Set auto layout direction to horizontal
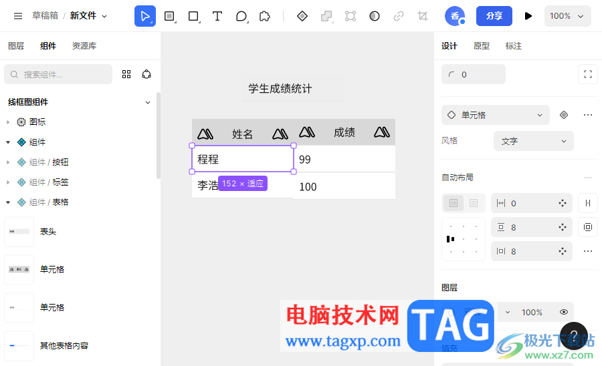Screen dimensions: 602x366 tap(454, 203)
